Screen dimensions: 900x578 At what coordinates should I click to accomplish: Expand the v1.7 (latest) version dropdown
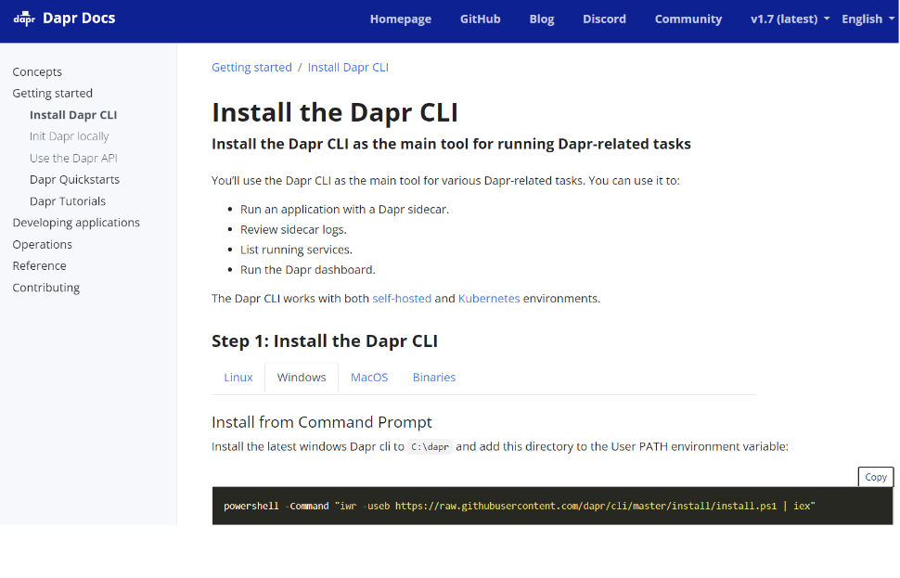790,19
